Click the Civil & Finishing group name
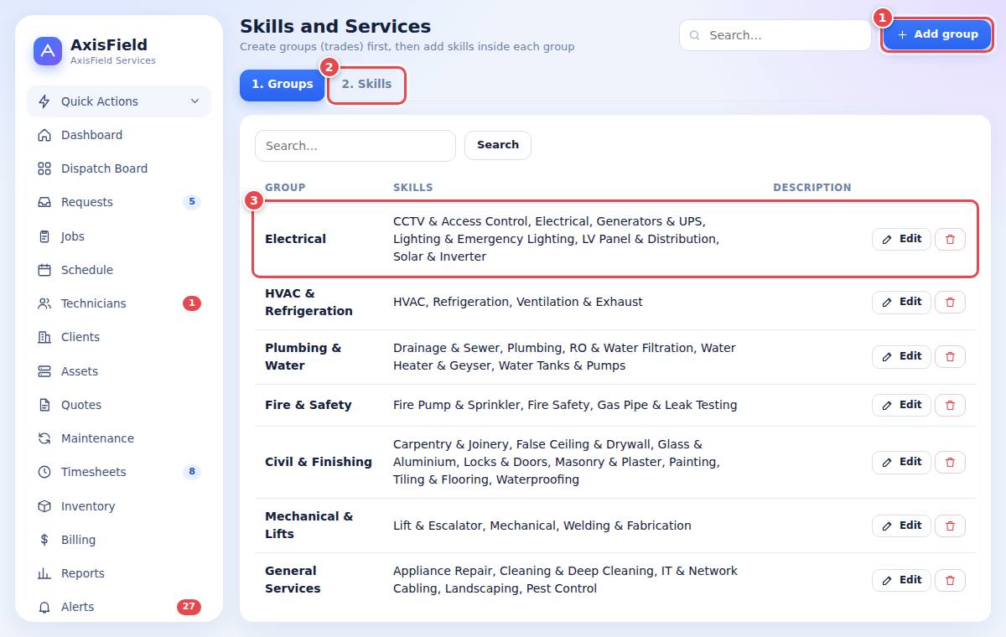The width and height of the screenshot is (1006, 637). coord(319,462)
